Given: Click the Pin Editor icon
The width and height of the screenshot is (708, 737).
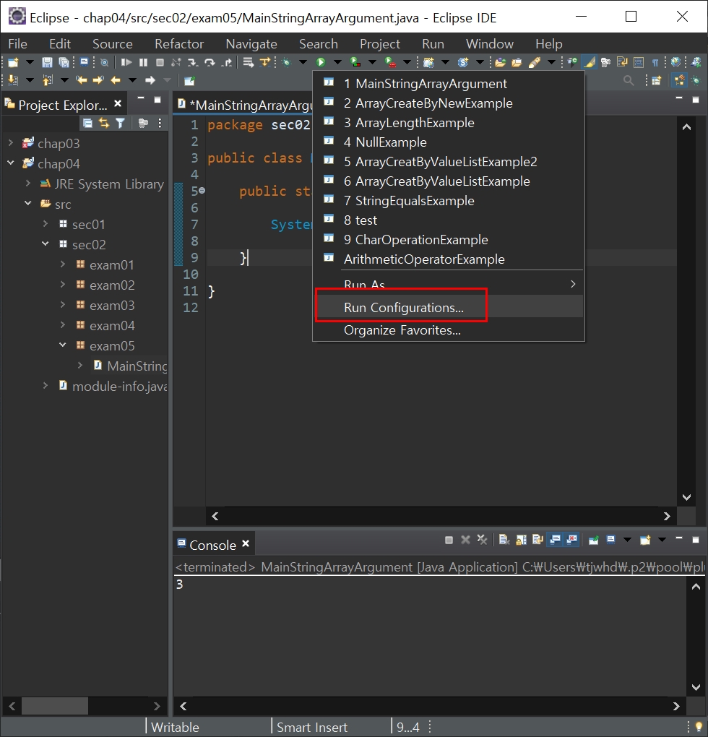Looking at the screenshot, I should point(189,81).
